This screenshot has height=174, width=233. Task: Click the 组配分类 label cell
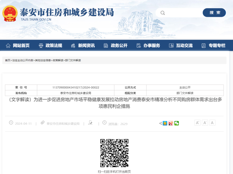pos(130,93)
